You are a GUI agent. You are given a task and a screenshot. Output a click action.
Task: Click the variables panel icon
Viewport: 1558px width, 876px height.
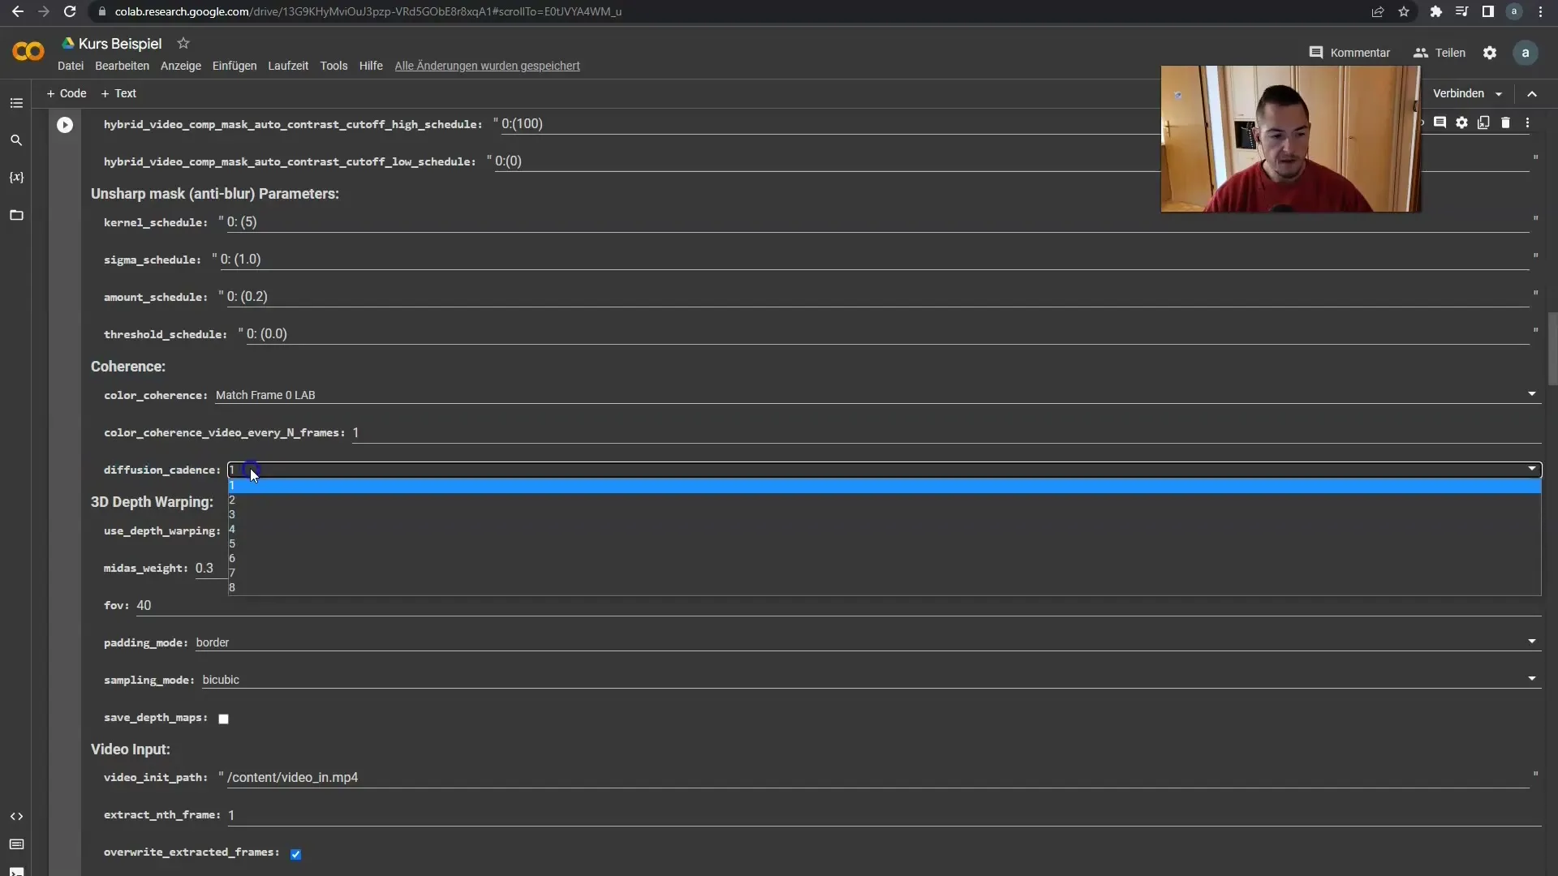(16, 177)
